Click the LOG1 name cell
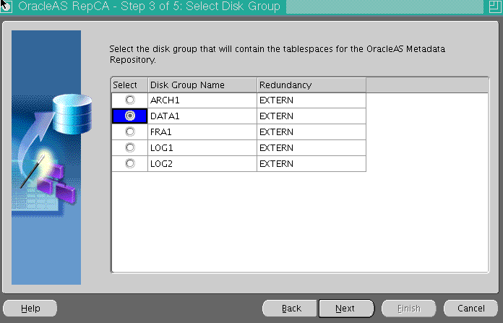 202,148
